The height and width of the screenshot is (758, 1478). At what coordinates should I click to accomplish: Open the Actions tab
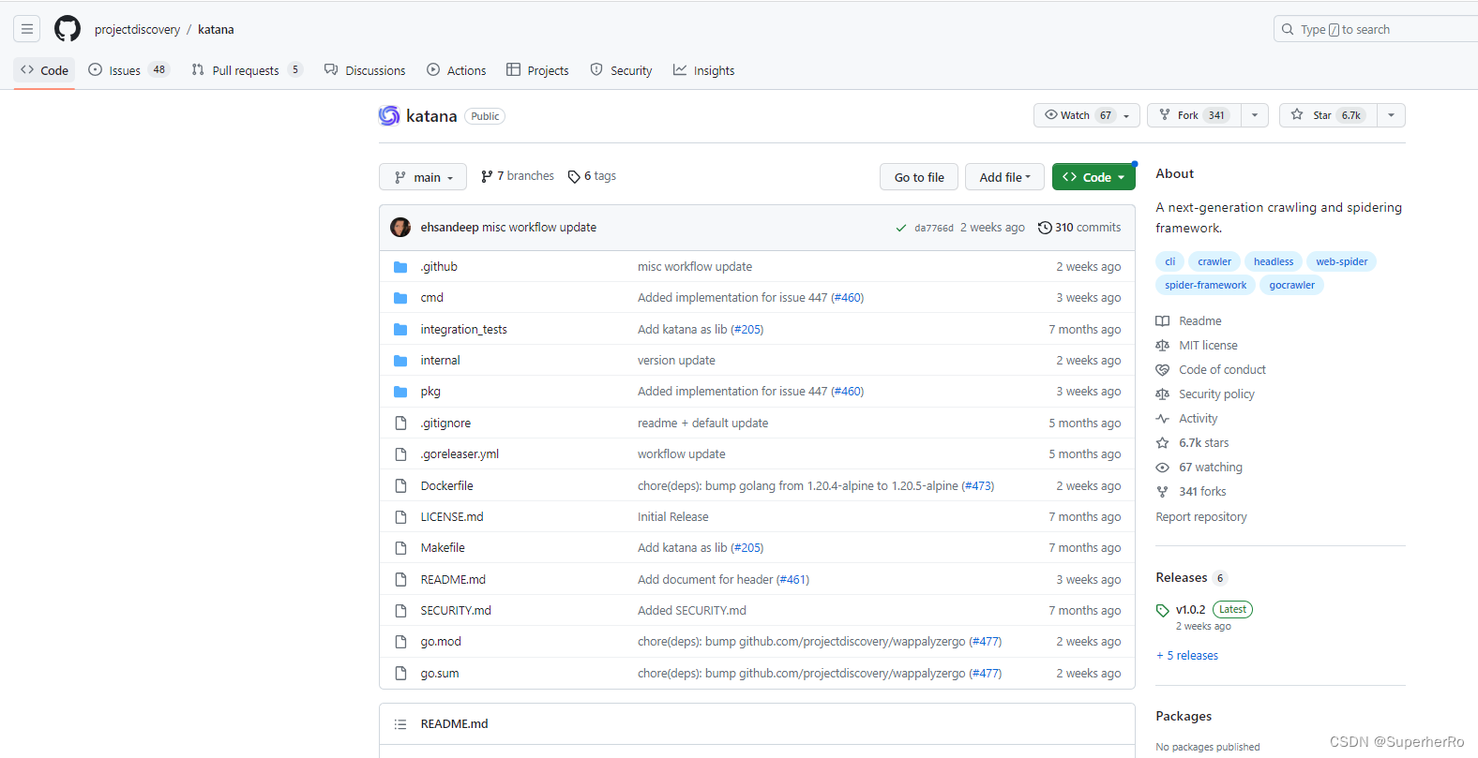(457, 70)
